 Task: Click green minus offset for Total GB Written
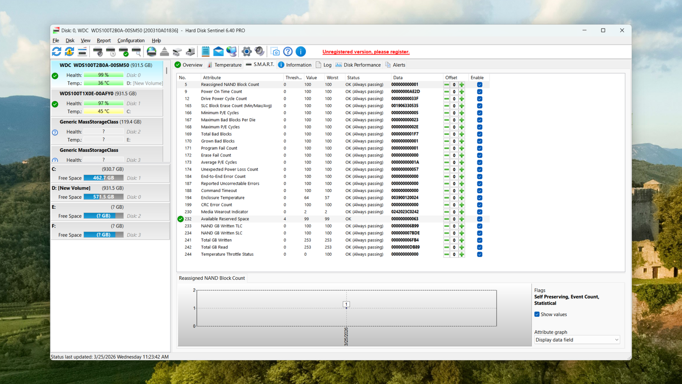(446, 240)
